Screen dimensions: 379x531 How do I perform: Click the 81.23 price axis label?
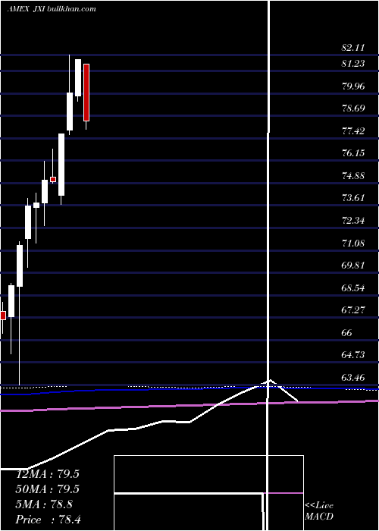coord(353,63)
